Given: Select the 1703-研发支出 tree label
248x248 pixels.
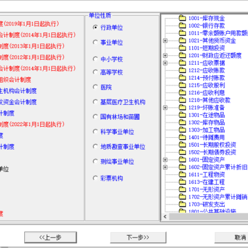Looking at the screenshot, I should click(x=207, y=205).
